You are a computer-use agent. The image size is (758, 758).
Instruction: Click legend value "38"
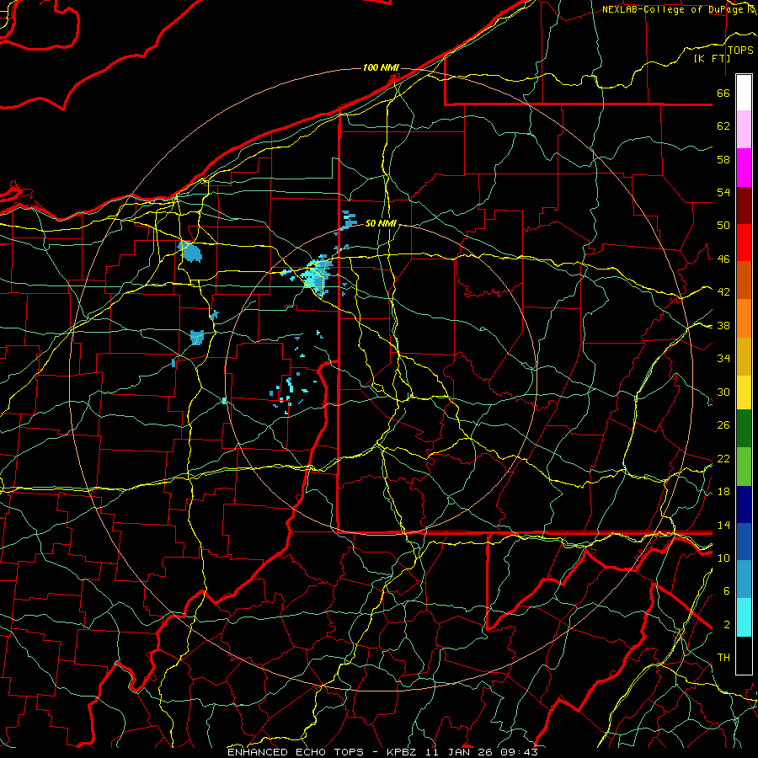coord(723,325)
